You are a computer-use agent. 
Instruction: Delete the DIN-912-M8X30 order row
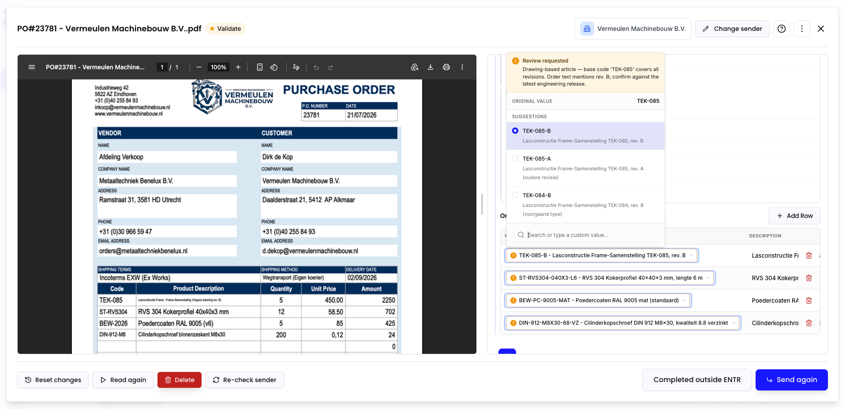[x=809, y=323]
